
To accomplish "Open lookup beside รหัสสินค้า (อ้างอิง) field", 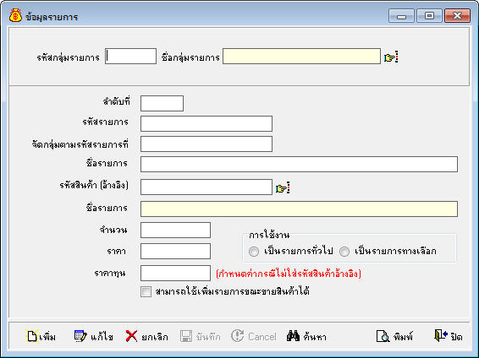I will [x=283, y=187].
